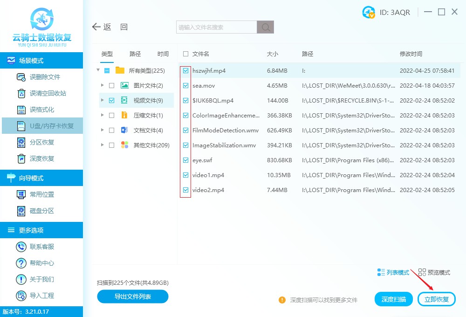Screen dimensions: 466x317
Task: Click the 云骑士 app logo
Action: [42, 19]
